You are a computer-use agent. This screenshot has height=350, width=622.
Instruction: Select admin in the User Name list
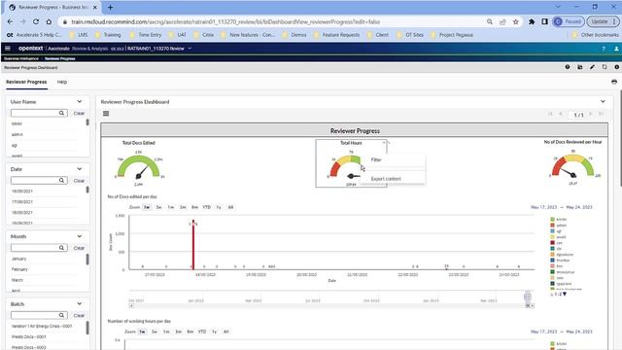(17, 134)
